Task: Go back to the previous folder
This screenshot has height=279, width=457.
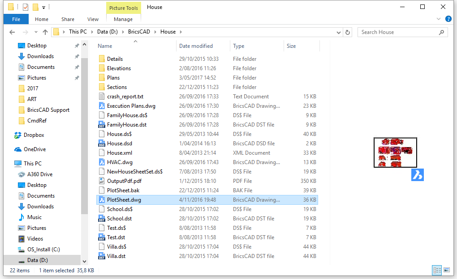Action: (x=12, y=32)
